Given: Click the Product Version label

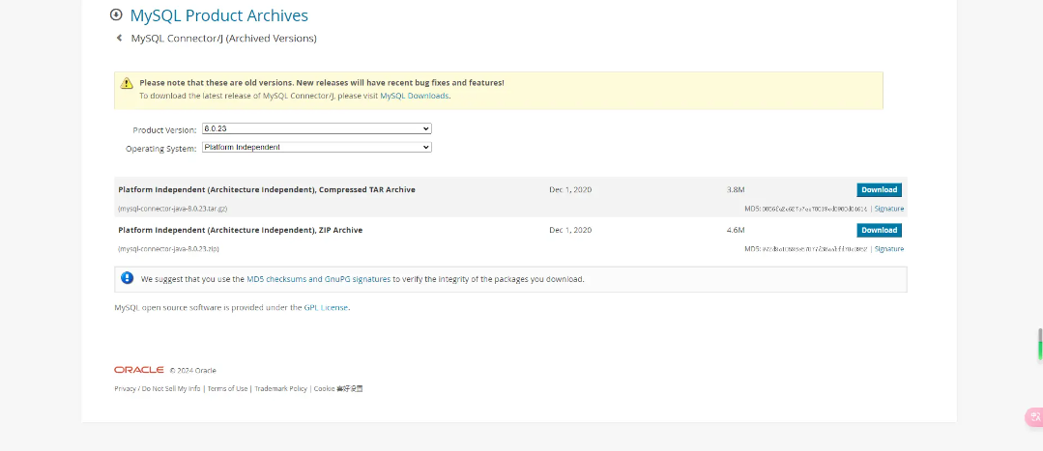Looking at the screenshot, I should click(x=164, y=130).
